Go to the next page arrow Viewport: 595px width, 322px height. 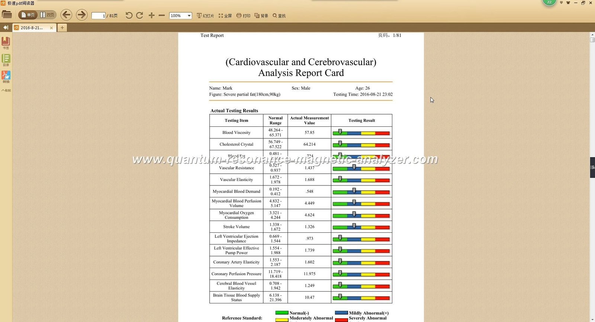coord(81,15)
